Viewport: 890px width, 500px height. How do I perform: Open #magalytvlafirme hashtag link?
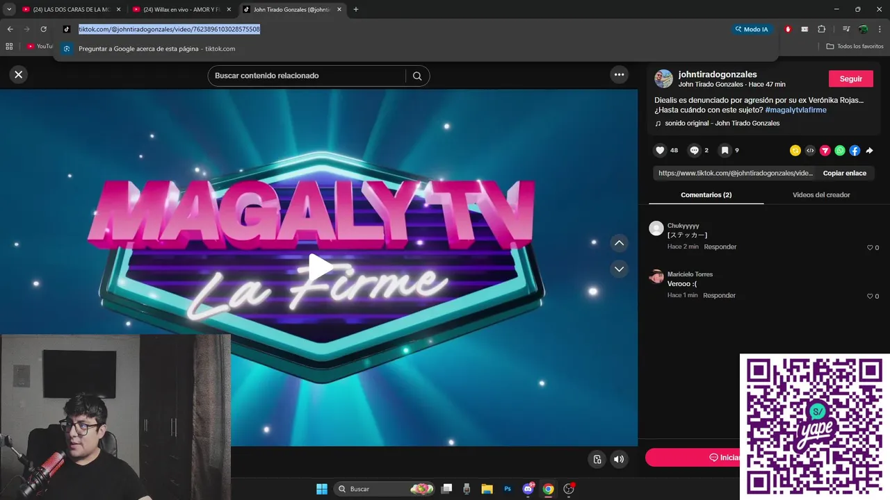coord(795,110)
